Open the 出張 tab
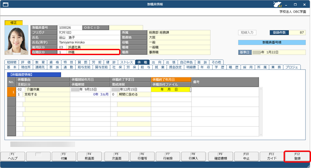The image size is (311, 168). pos(171,62)
